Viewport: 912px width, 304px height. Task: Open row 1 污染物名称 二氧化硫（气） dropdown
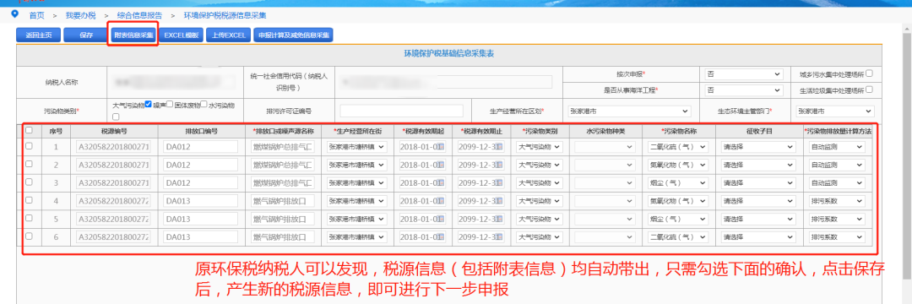click(678, 148)
